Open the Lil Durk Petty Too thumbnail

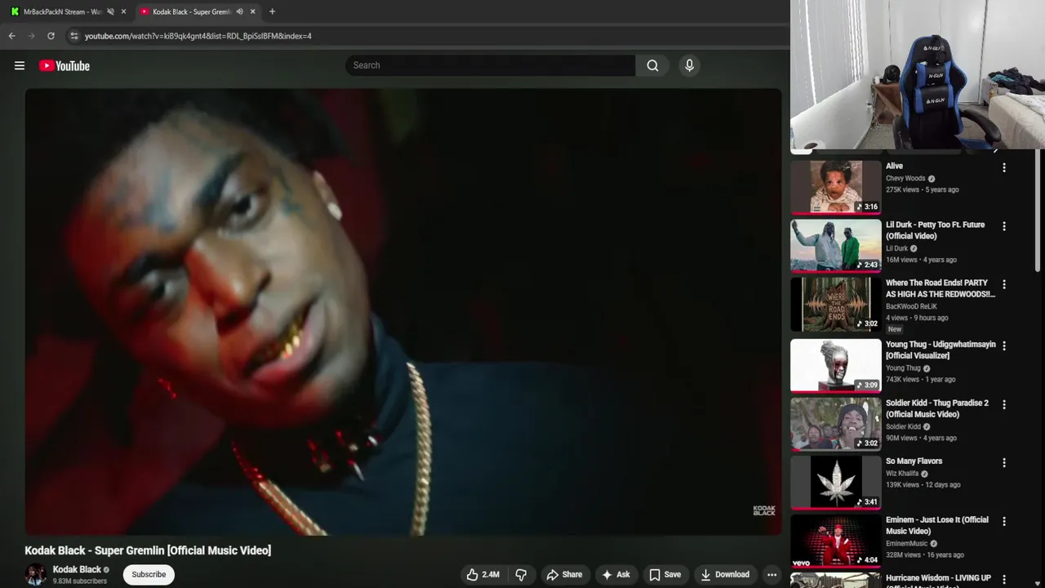coord(835,245)
